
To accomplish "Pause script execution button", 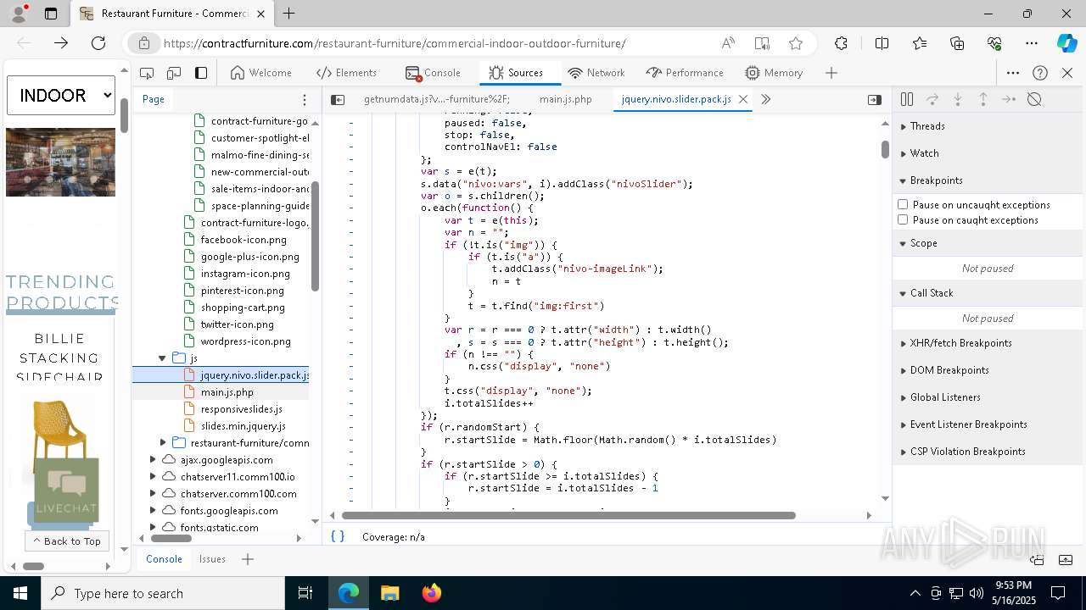I will point(907,99).
